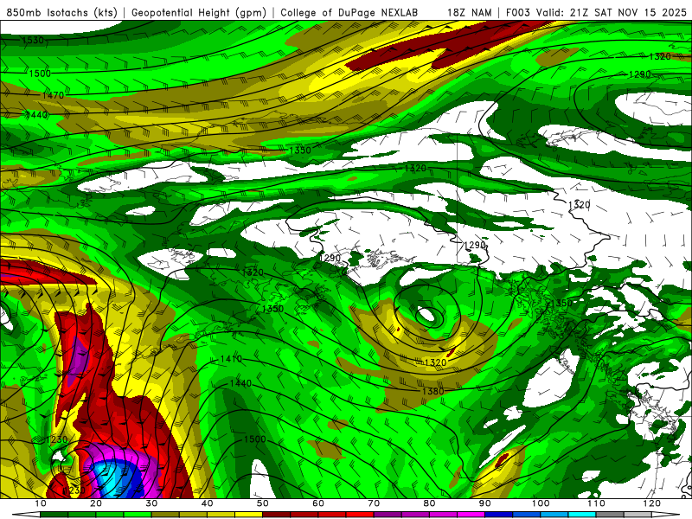Click the navy blue segment of the color bar
Screen dimensions: 692x519
tap(499, 515)
